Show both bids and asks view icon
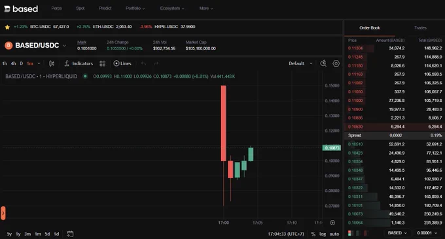 (351, 233)
